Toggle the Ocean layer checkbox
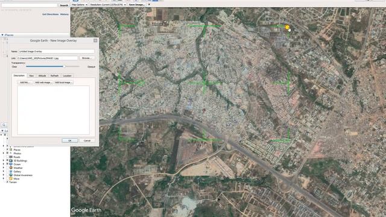Viewport: 386px width, 217px height. [7, 164]
